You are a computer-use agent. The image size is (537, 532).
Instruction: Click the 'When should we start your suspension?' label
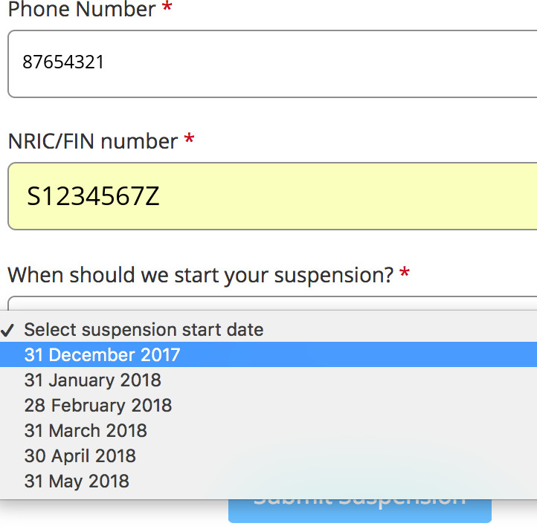pos(200,275)
